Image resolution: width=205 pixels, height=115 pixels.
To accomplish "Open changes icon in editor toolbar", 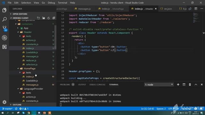I will click(190, 9).
